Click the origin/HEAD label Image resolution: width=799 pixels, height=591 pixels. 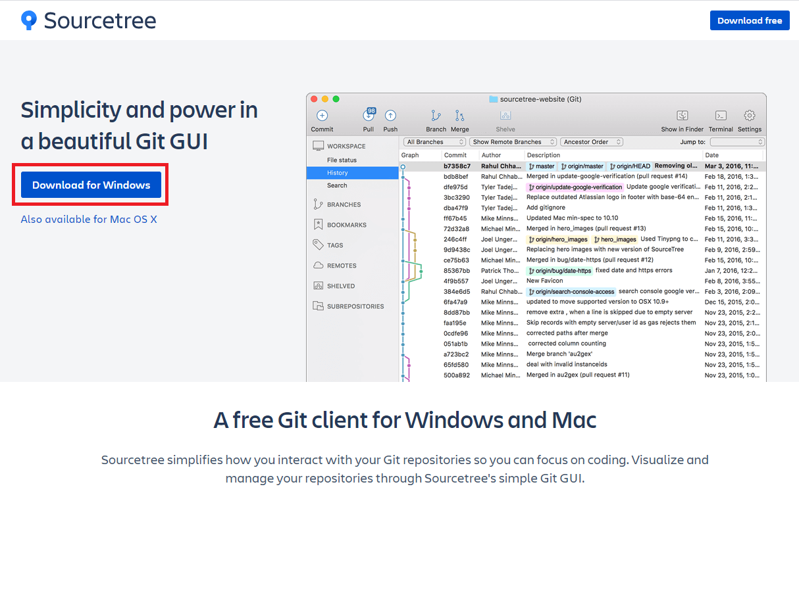[x=629, y=166]
